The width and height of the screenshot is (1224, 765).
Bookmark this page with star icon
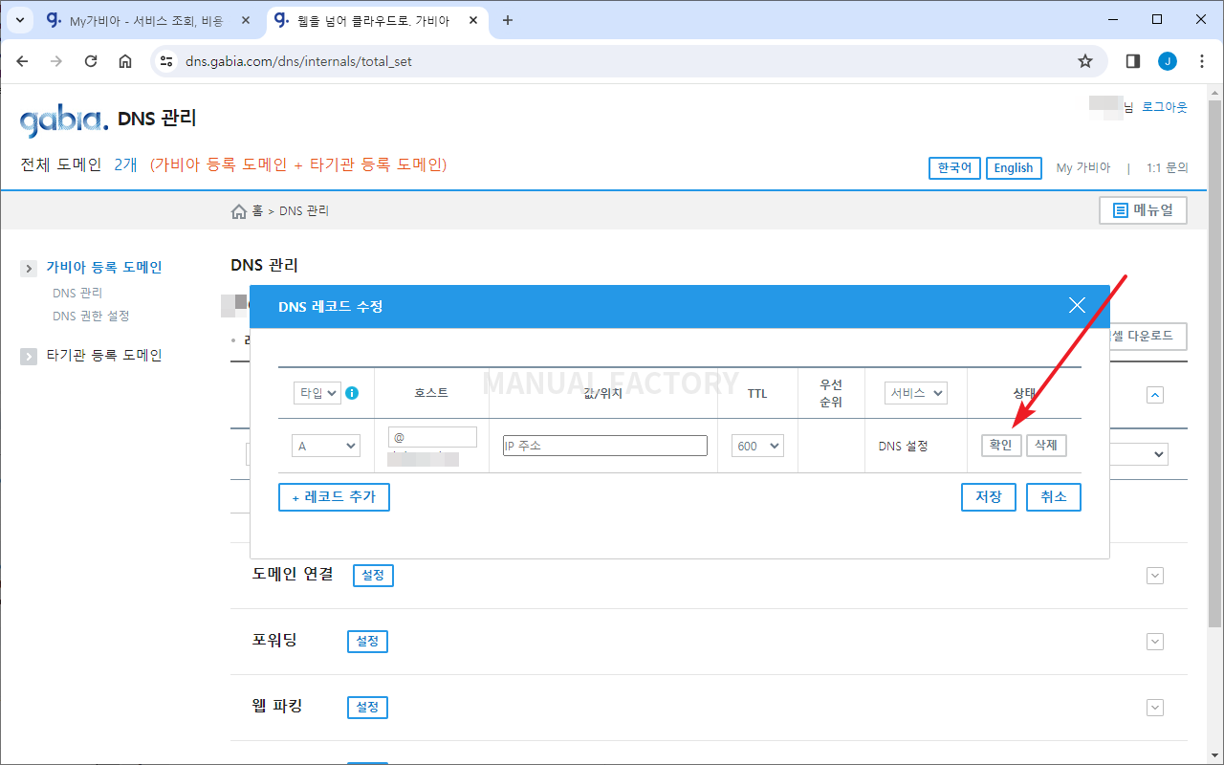(1085, 61)
